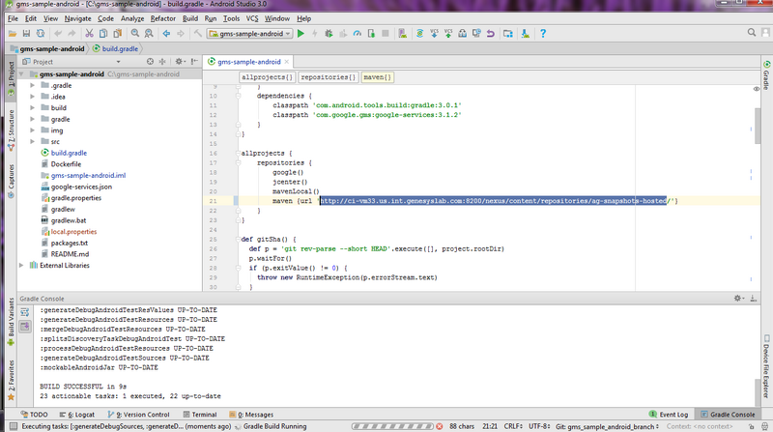This screenshot has height=432, width=773.
Task: Open the Event Log tool window
Action: 669,415
